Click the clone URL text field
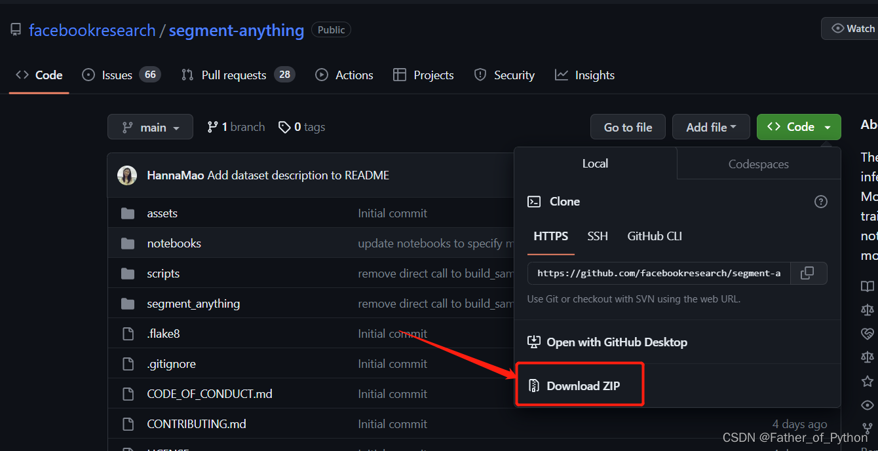The height and width of the screenshot is (451, 878). point(659,274)
